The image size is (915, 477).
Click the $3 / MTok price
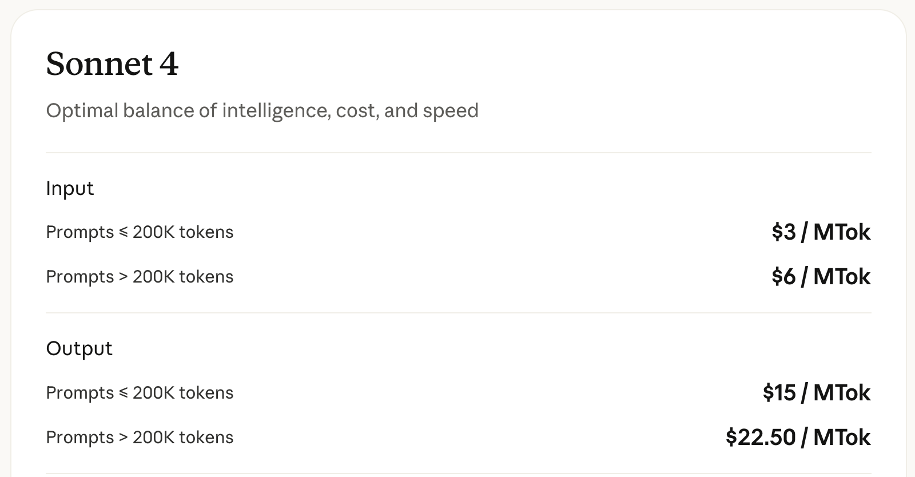[x=821, y=232]
